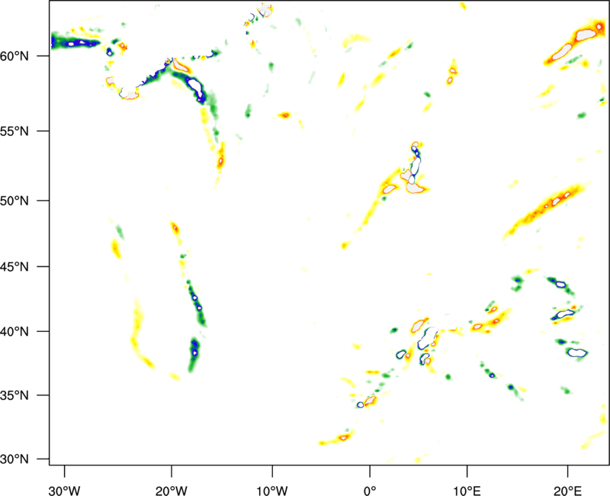Click the 20°E longitude label
610x496 pixels.
point(567,491)
